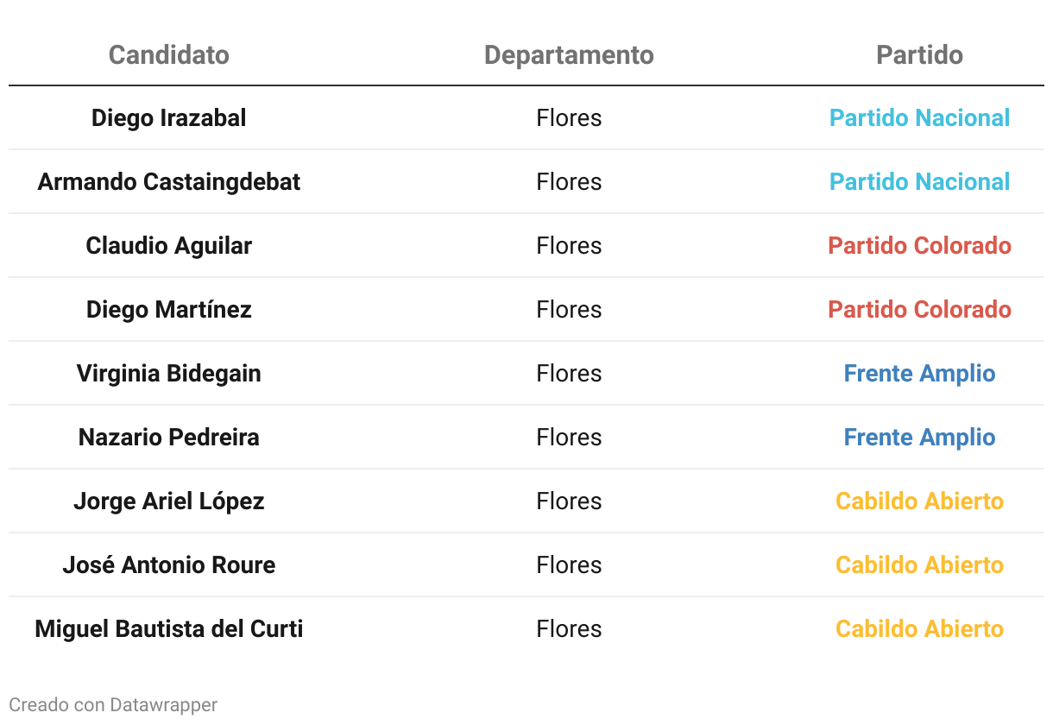Select candidate Jorge Ariel López
The image size is (1053, 725).
[169, 501]
